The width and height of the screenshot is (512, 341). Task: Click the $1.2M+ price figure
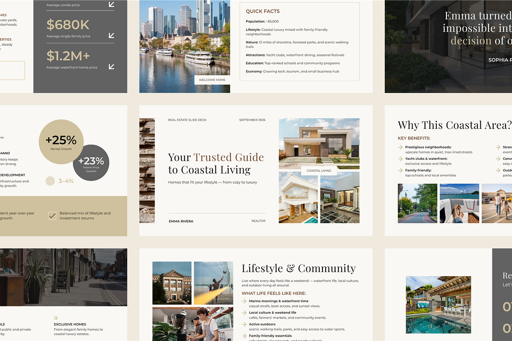[x=68, y=56]
